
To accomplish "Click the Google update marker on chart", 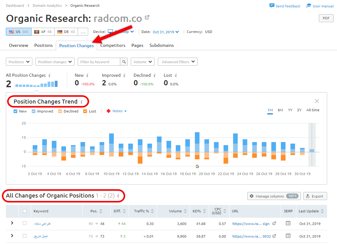I will pos(197,166).
